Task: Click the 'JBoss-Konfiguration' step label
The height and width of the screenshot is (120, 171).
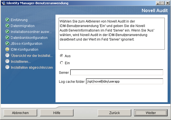Action: point(26,44)
